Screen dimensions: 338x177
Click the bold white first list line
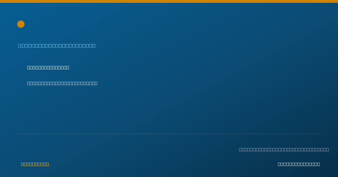(48, 67)
